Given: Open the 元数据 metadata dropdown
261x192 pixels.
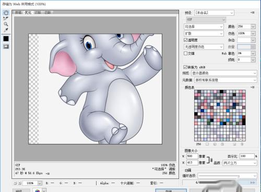Looking at the screenshot, I should (x=226, y=80).
